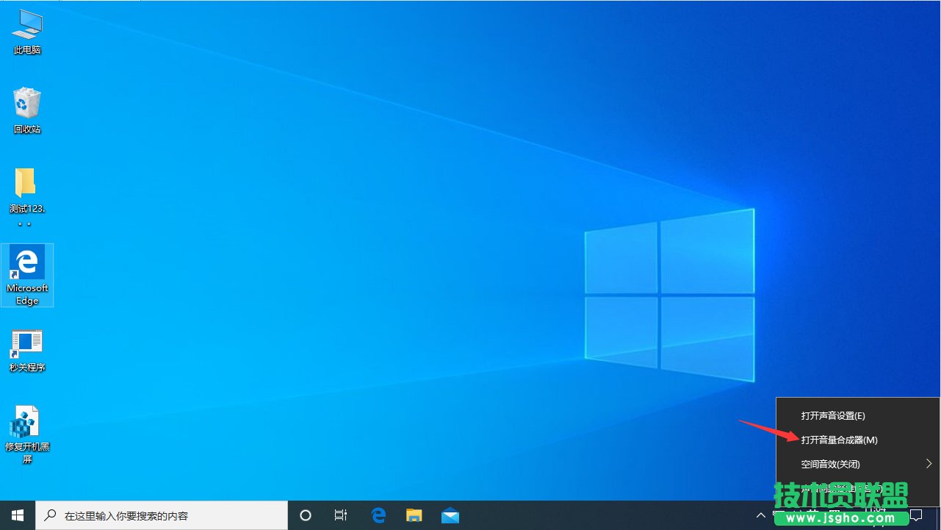The image size is (941, 530).
Task: Open the 回收站 recycle bin
Action: click(x=27, y=107)
